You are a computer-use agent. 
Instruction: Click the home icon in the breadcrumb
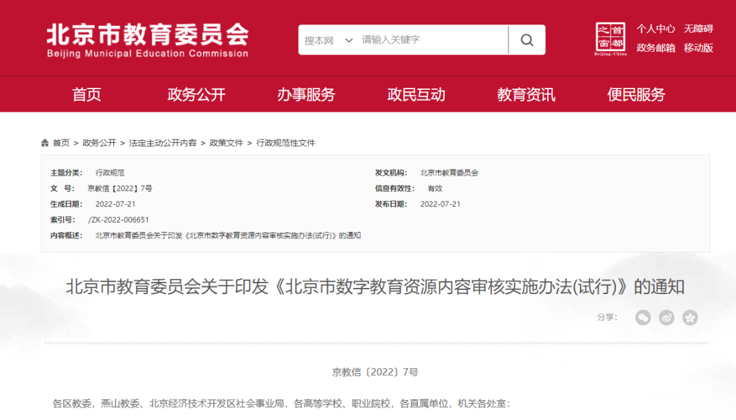pyautogui.click(x=46, y=143)
